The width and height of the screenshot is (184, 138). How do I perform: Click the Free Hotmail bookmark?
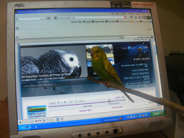coord(112,22)
